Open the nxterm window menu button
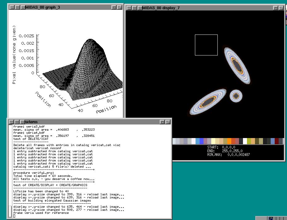 point(11,122)
